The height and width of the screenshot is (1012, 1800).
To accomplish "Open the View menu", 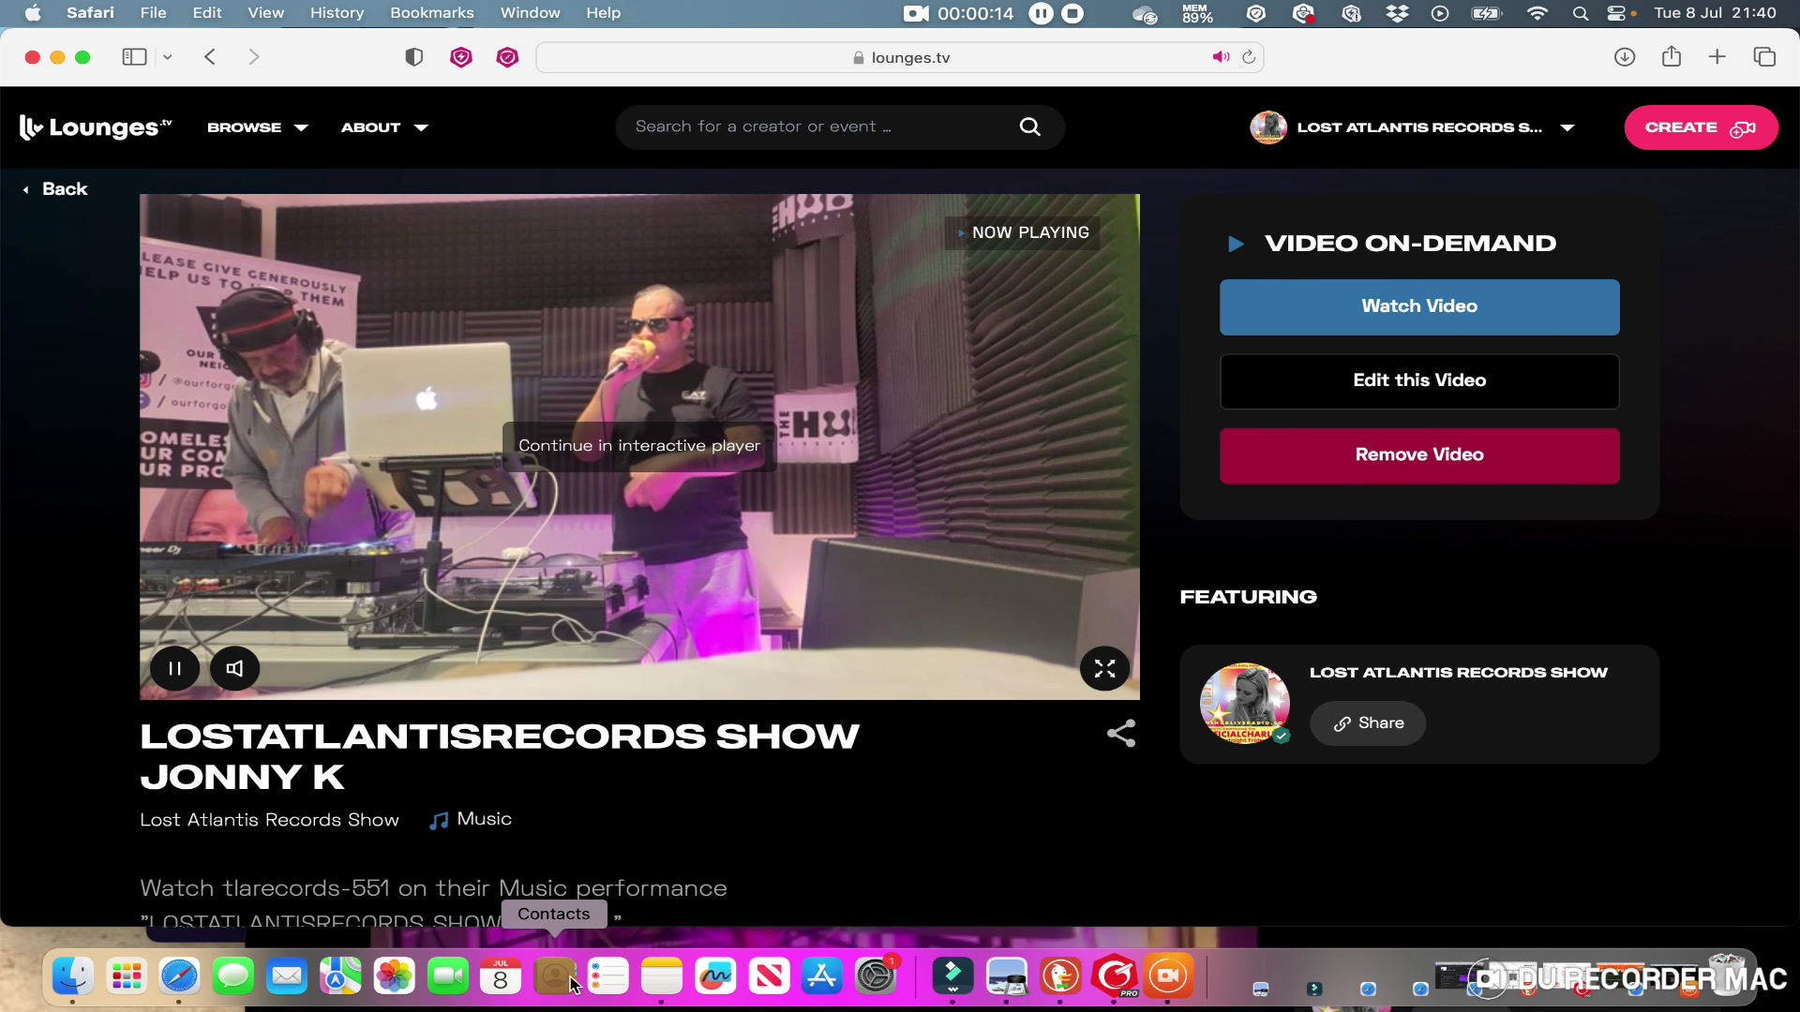I will click(x=265, y=13).
